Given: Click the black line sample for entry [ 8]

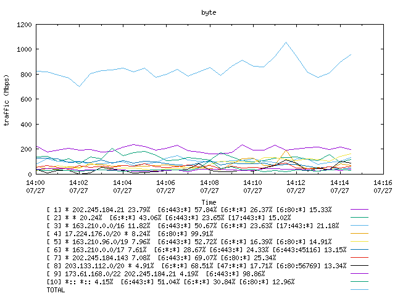Looking at the screenshot, I should pos(359,266).
